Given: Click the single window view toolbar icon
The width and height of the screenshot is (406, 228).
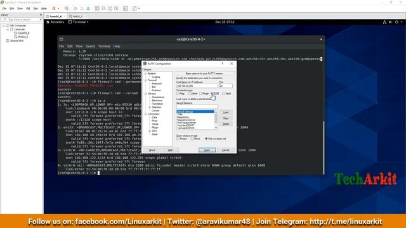Looking at the screenshot, I should pos(103,8).
